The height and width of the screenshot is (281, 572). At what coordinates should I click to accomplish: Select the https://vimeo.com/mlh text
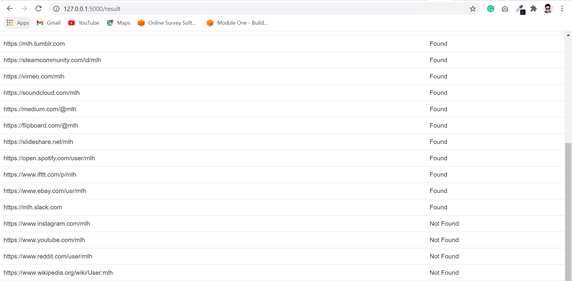click(x=34, y=76)
